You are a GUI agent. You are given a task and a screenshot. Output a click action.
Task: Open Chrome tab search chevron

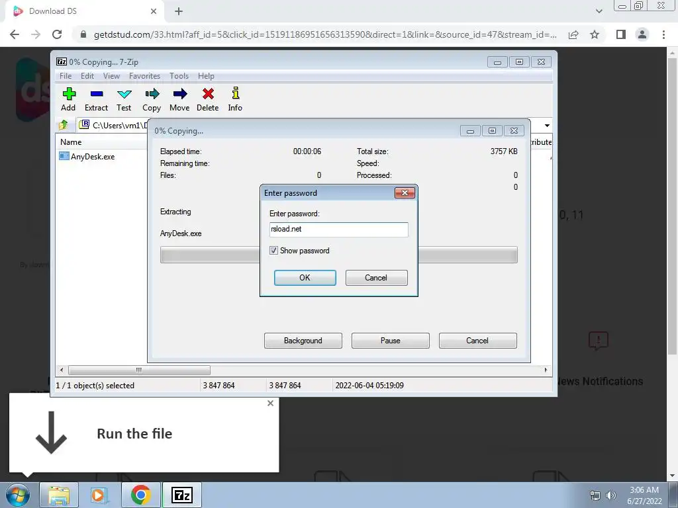[599, 11]
